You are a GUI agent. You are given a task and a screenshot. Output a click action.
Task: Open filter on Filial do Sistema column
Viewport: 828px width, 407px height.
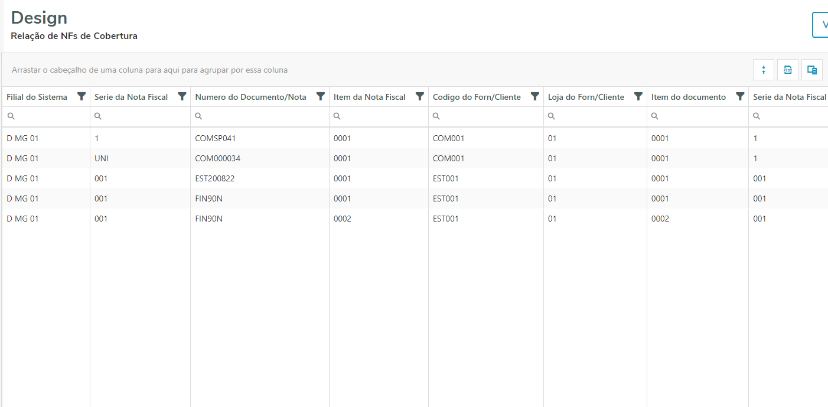(x=82, y=96)
